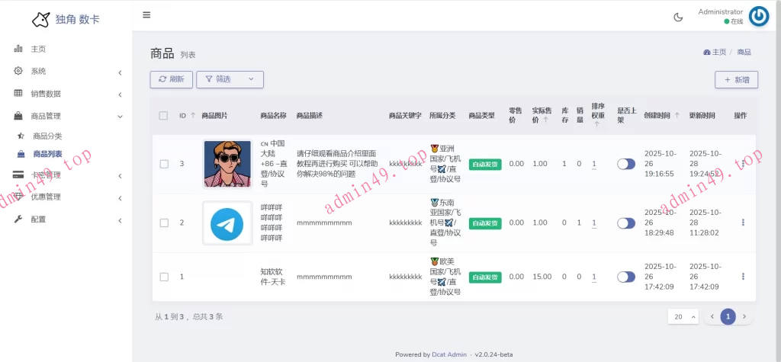The width and height of the screenshot is (781, 362).
Task: Toggle the 是否上架 switch for product ID 3
Action: [625, 164]
